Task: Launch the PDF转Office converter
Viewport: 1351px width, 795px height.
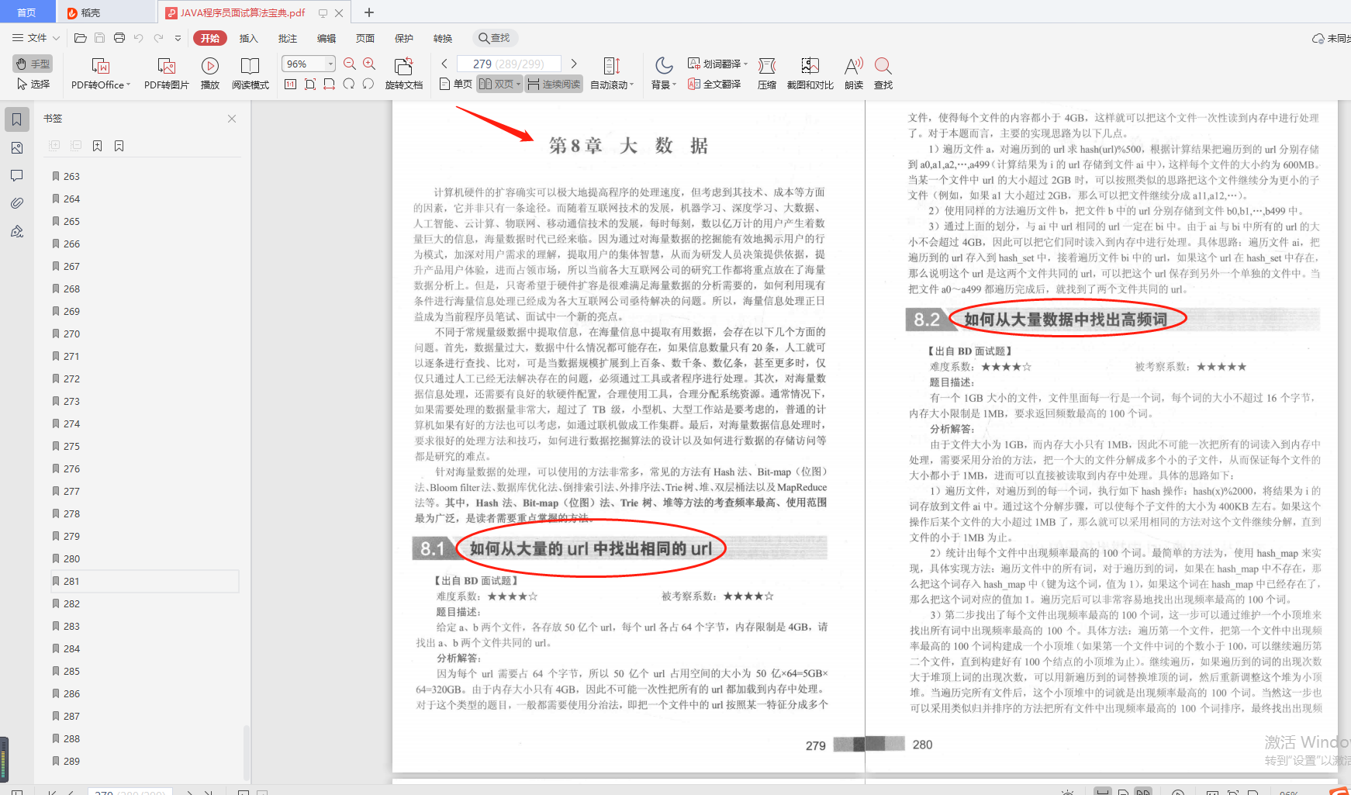Action: click(x=101, y=74)
